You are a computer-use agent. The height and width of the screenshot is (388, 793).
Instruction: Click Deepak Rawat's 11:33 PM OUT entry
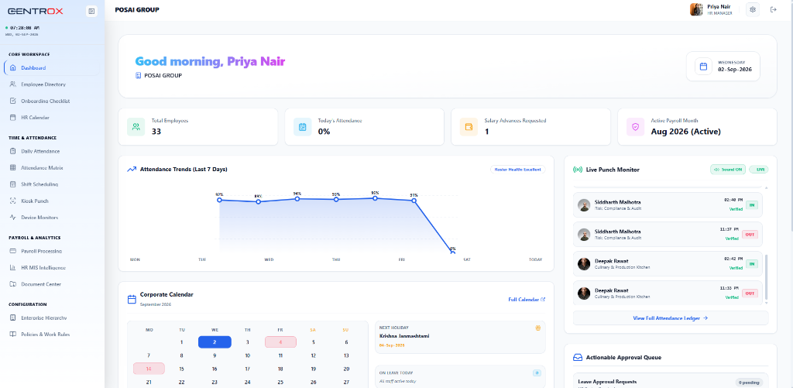tap(668, 293)
